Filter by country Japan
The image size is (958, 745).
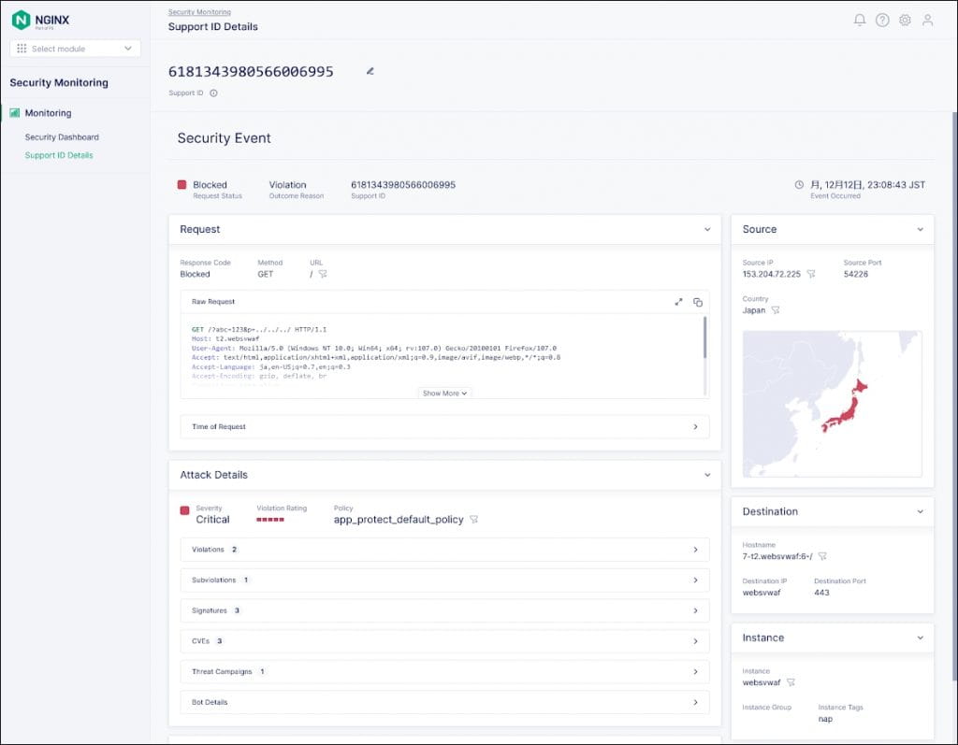(776, 310)
